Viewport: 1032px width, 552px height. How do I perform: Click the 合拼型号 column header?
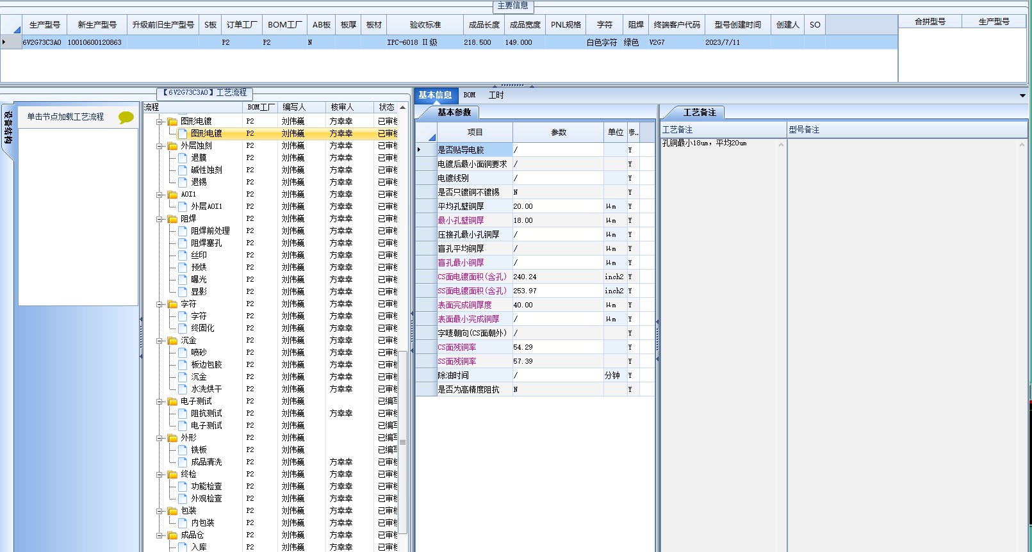tap(930, 22)
